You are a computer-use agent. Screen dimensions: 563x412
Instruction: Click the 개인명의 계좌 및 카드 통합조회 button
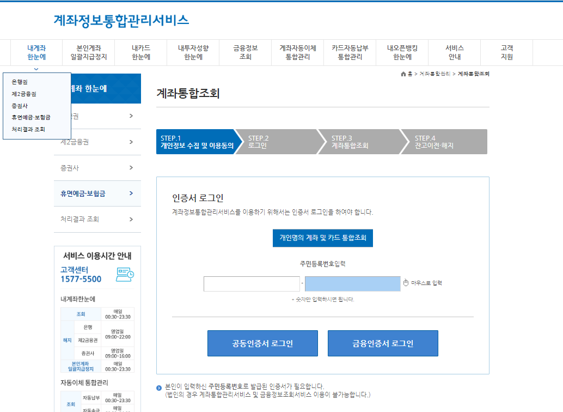click(322, 238)
